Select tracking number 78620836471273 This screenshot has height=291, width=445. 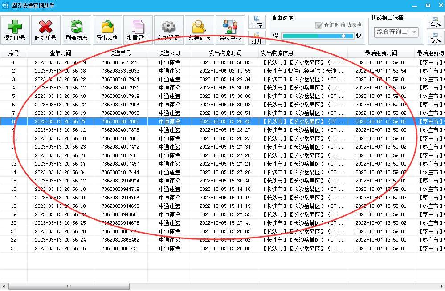point(121,62)
